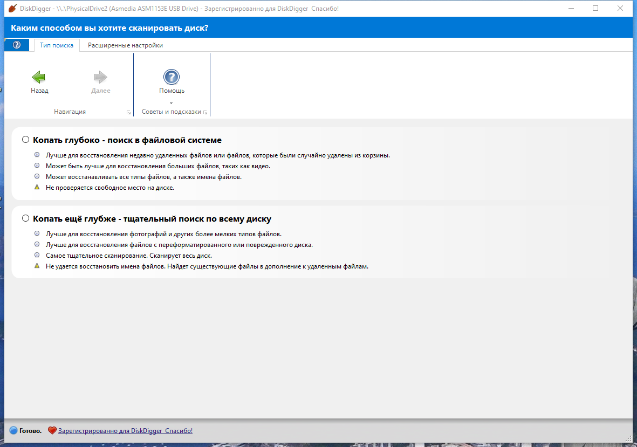Screen dimensions: 637x447
Task: Click the info icon beside 'Лучше для восстановления недавно удаленных'
Action: pos(37,155)
